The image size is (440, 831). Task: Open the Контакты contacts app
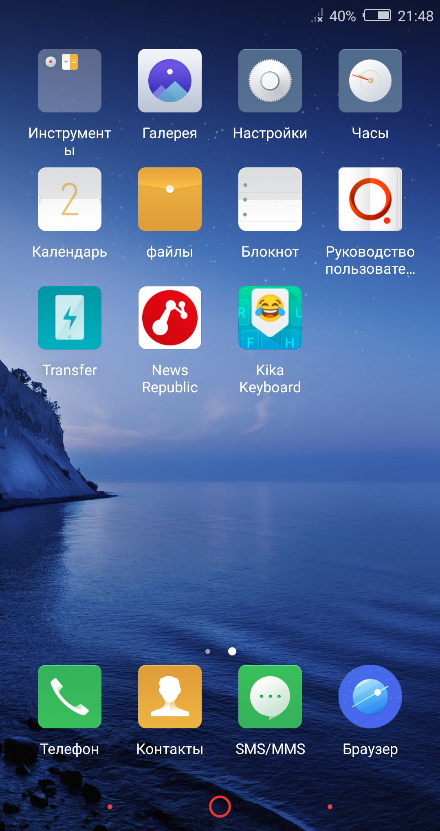(x=170, y=697)
